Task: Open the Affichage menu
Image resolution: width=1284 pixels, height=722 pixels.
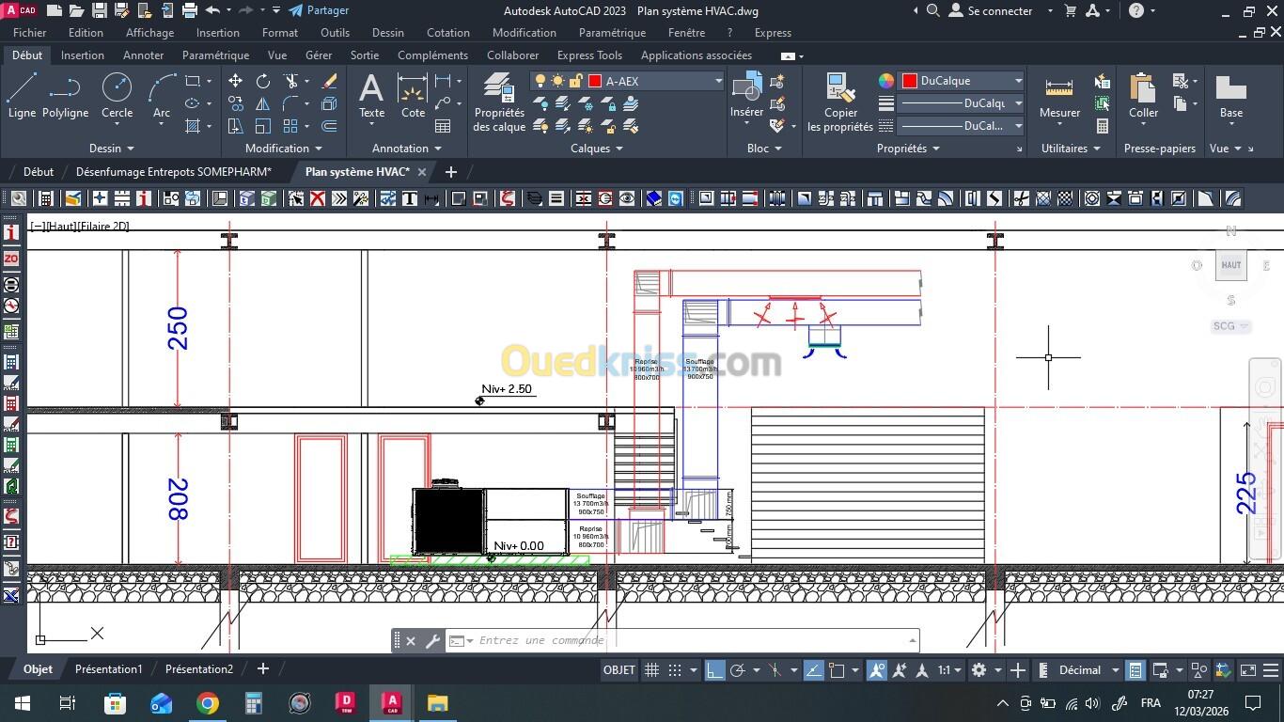Action: [x=149, y=33]
